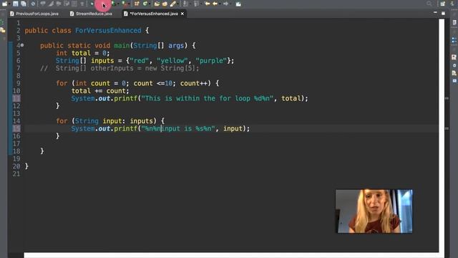458x258 pixels.
Task: Open the Task List icon in right trim
Action: tap(454, 22)
